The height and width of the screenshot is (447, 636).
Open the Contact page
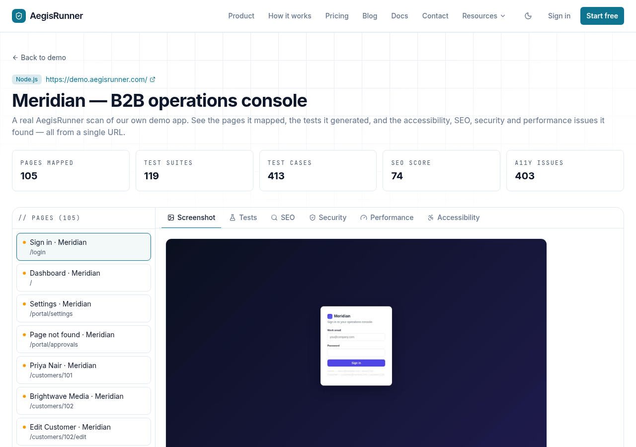point(435,16)
